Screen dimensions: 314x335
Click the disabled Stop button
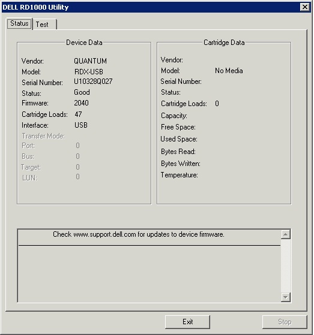point(285,322)
